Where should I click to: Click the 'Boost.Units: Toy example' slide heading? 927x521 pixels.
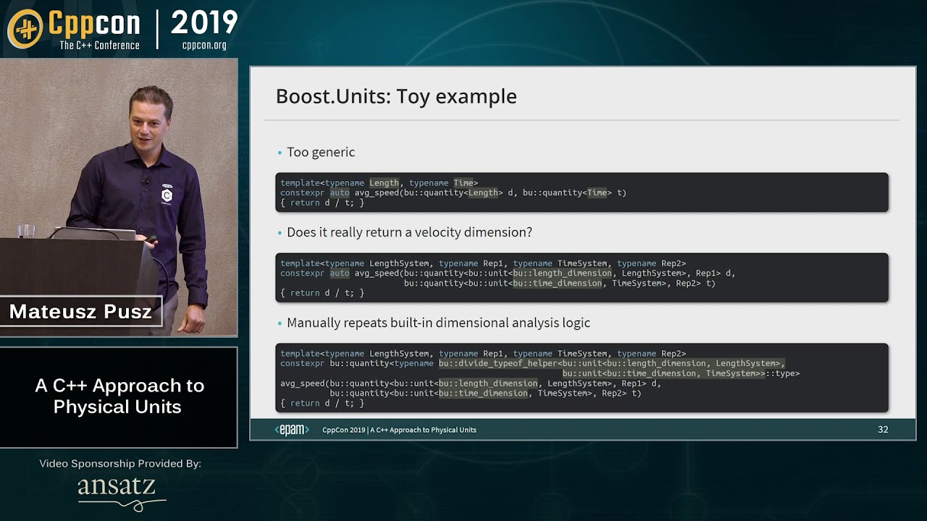[x=396, y=96]
